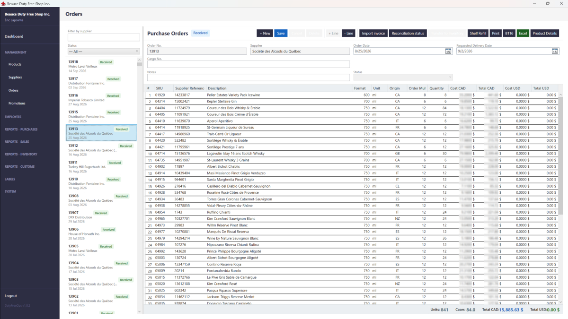Screen dimensions: 568x319
Task: Click the Cost CAD column header
Action: [461, 88]
